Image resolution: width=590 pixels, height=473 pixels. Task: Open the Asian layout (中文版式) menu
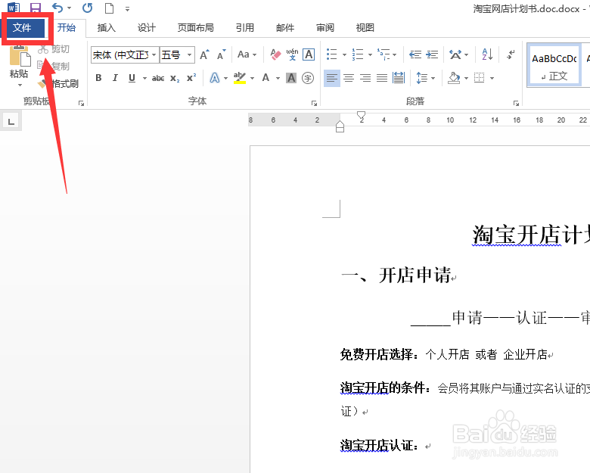pyautogui.click(x=458, y=54)
